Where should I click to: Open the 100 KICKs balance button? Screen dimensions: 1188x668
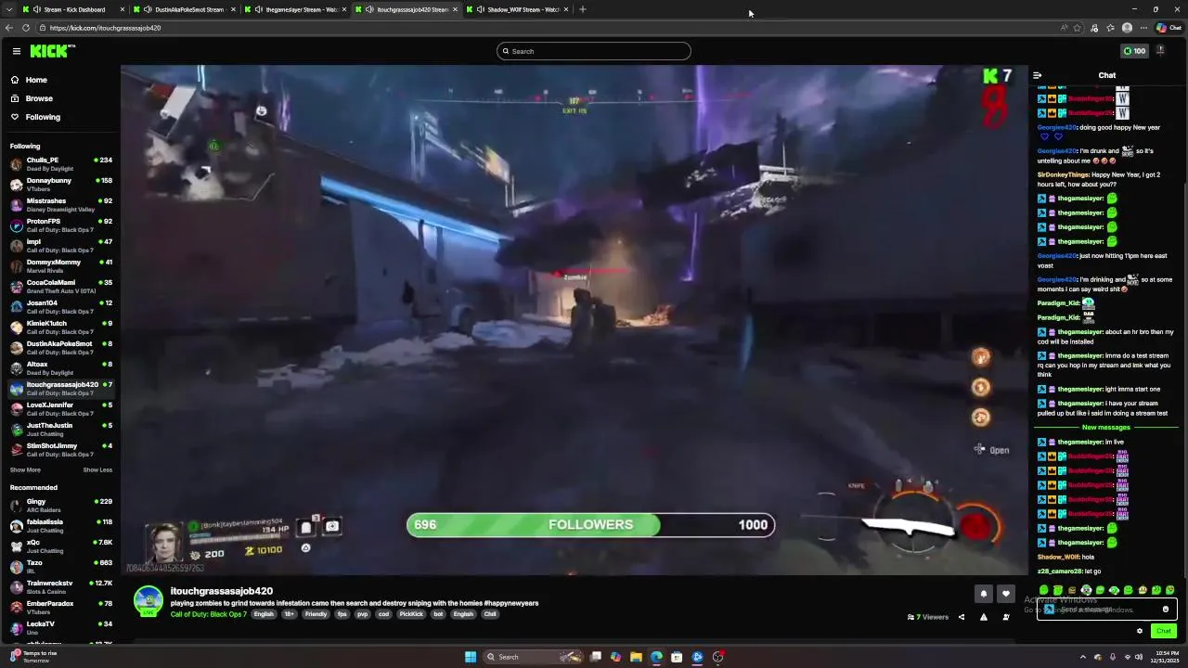point(1134,51)
